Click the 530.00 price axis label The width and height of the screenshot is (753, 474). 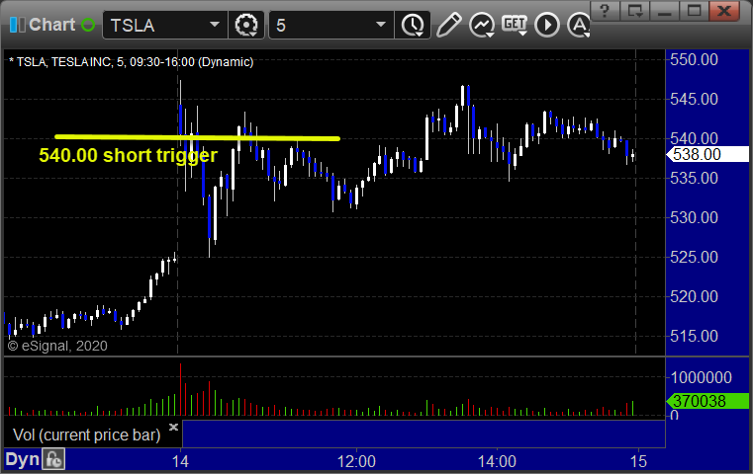pos(694,217)
